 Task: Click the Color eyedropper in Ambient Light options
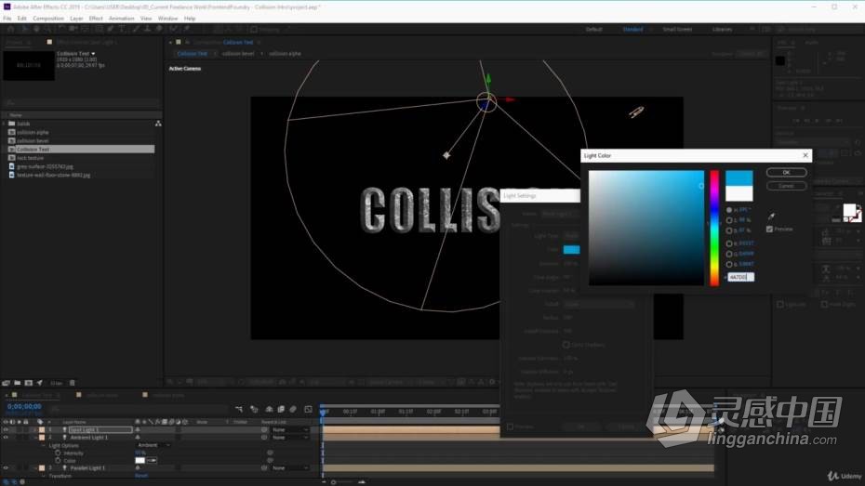(x=152, y=461)
